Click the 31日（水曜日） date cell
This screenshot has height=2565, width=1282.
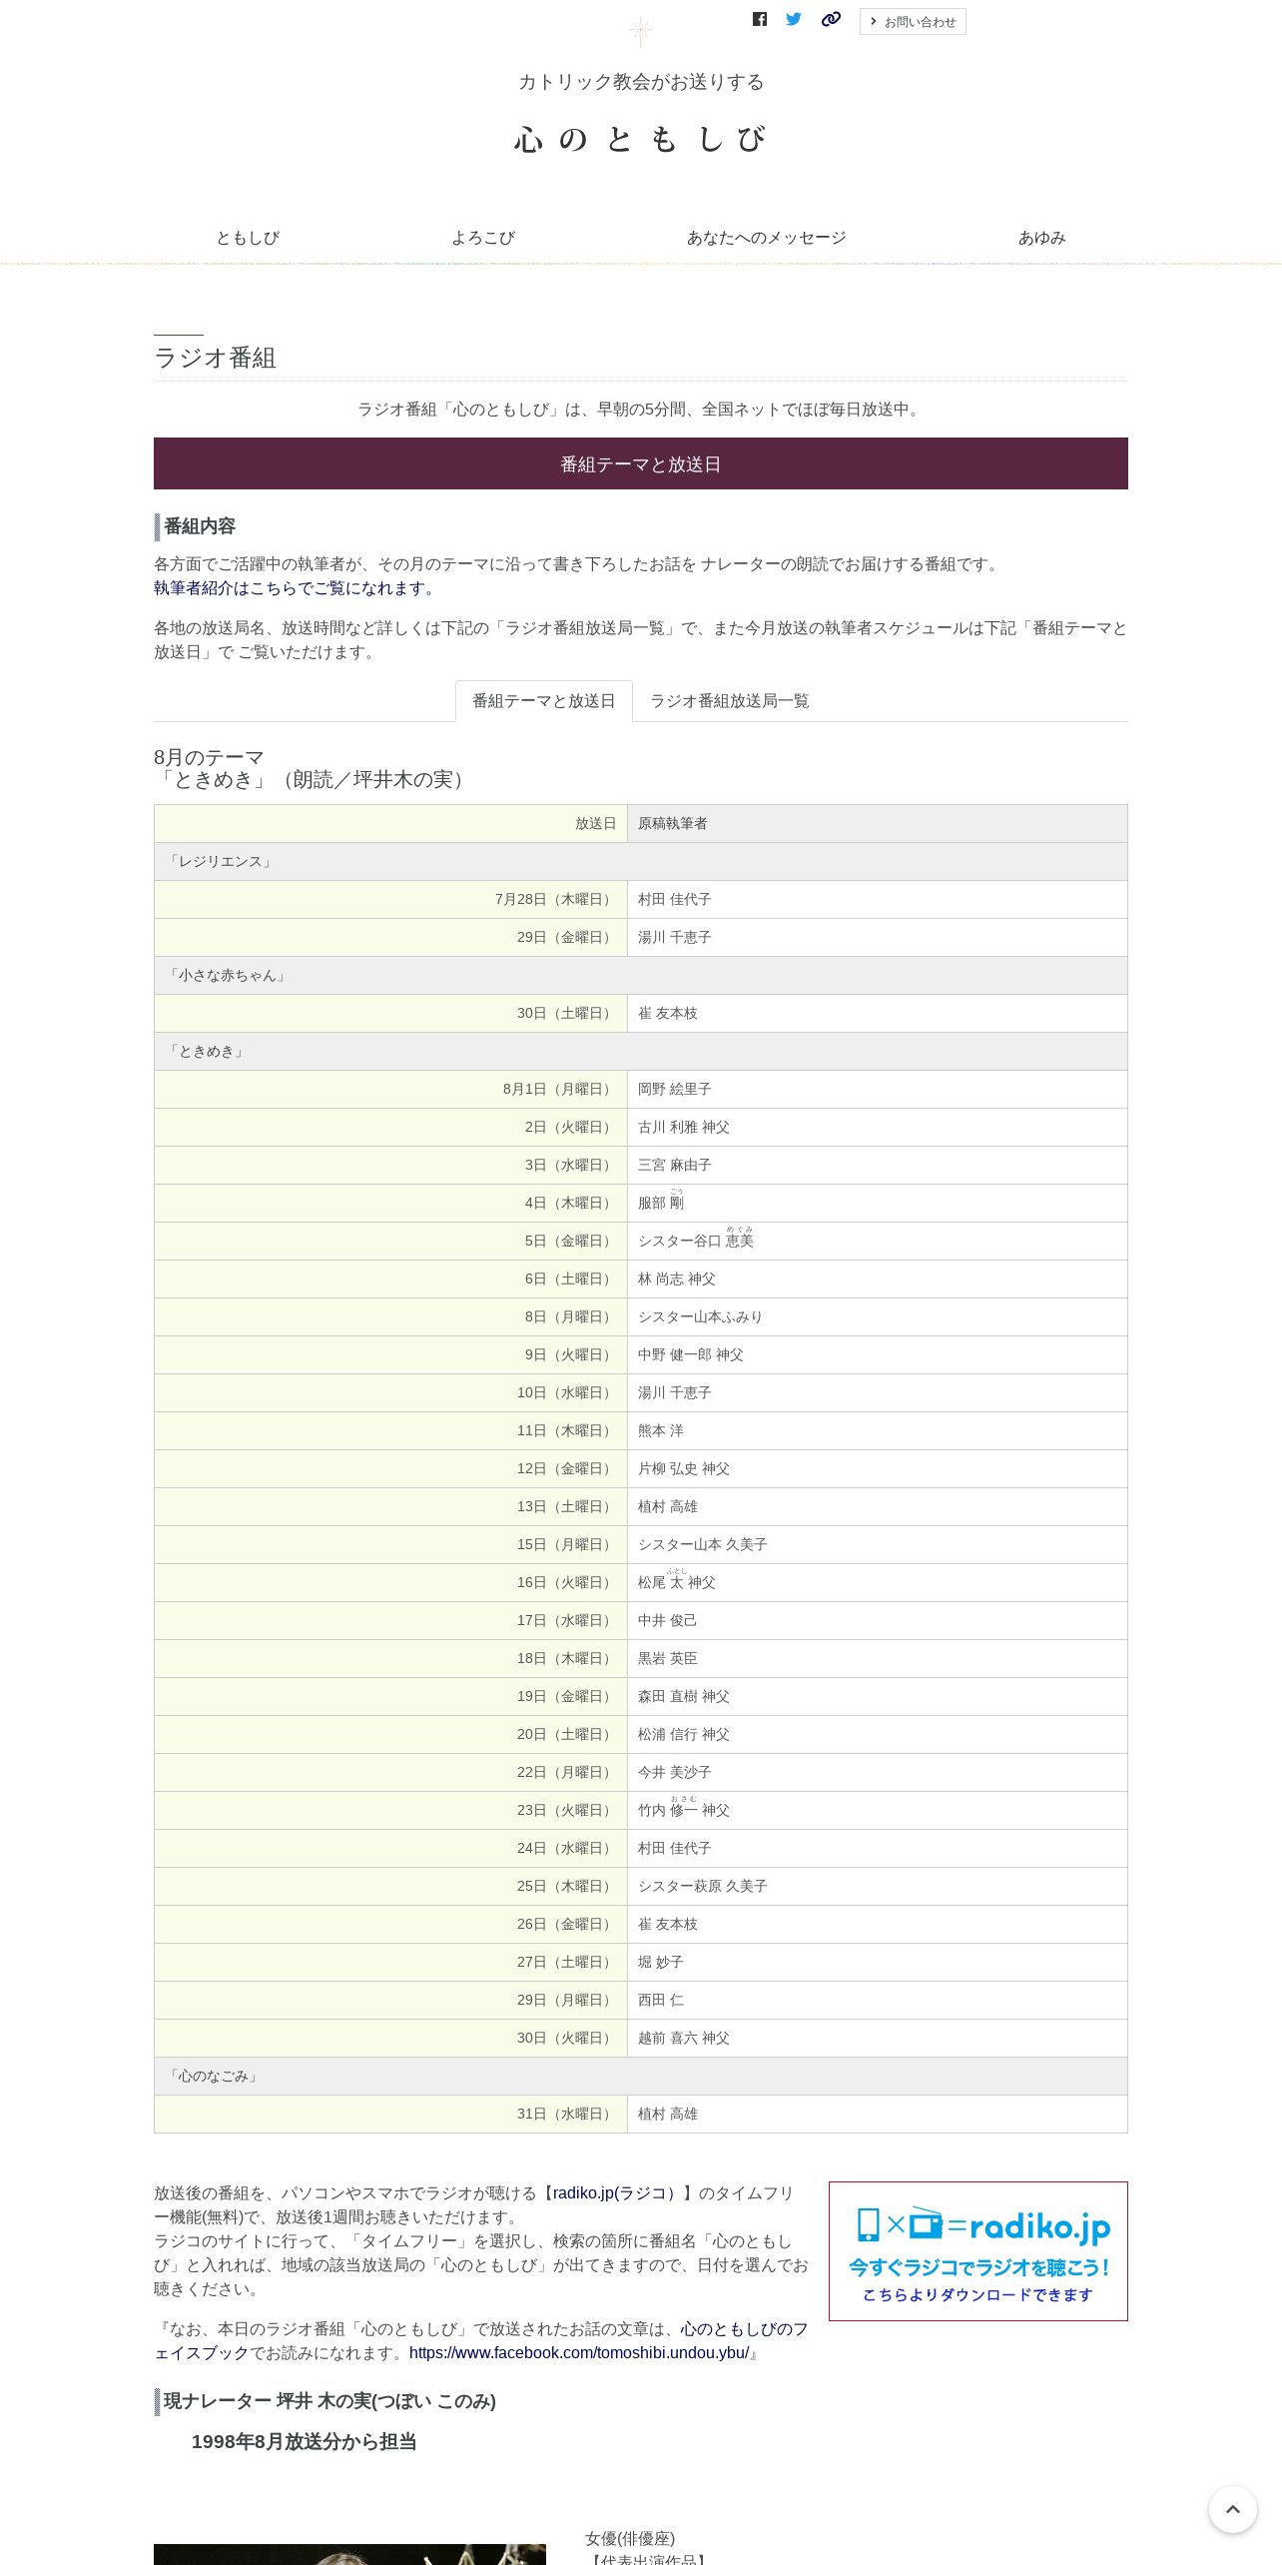tap(391, 2115)
